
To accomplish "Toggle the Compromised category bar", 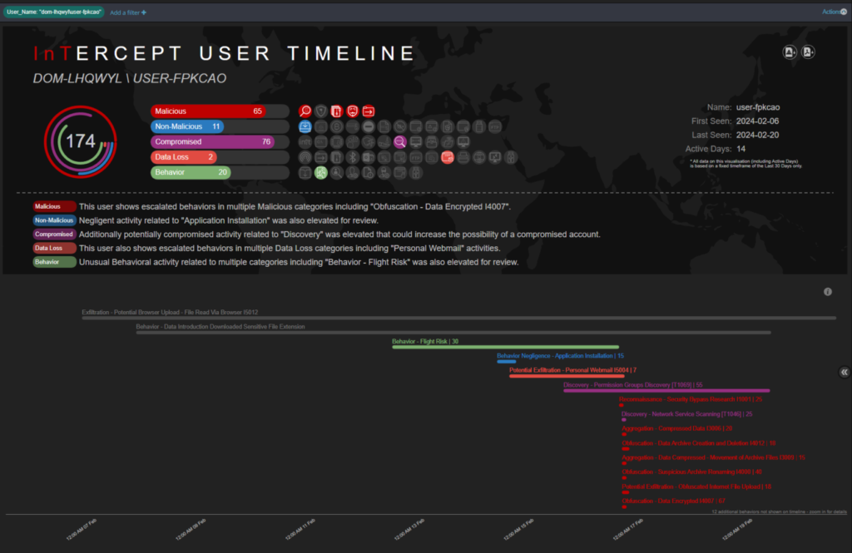I will pyautogui.click(x=213, y=142).
